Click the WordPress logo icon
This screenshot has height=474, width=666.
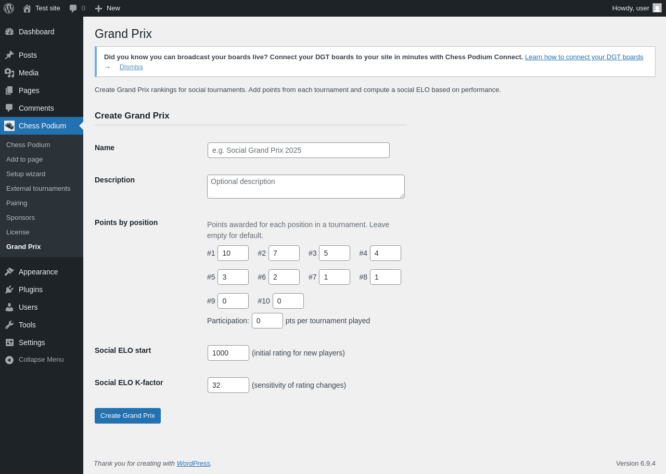coord(9,8)
